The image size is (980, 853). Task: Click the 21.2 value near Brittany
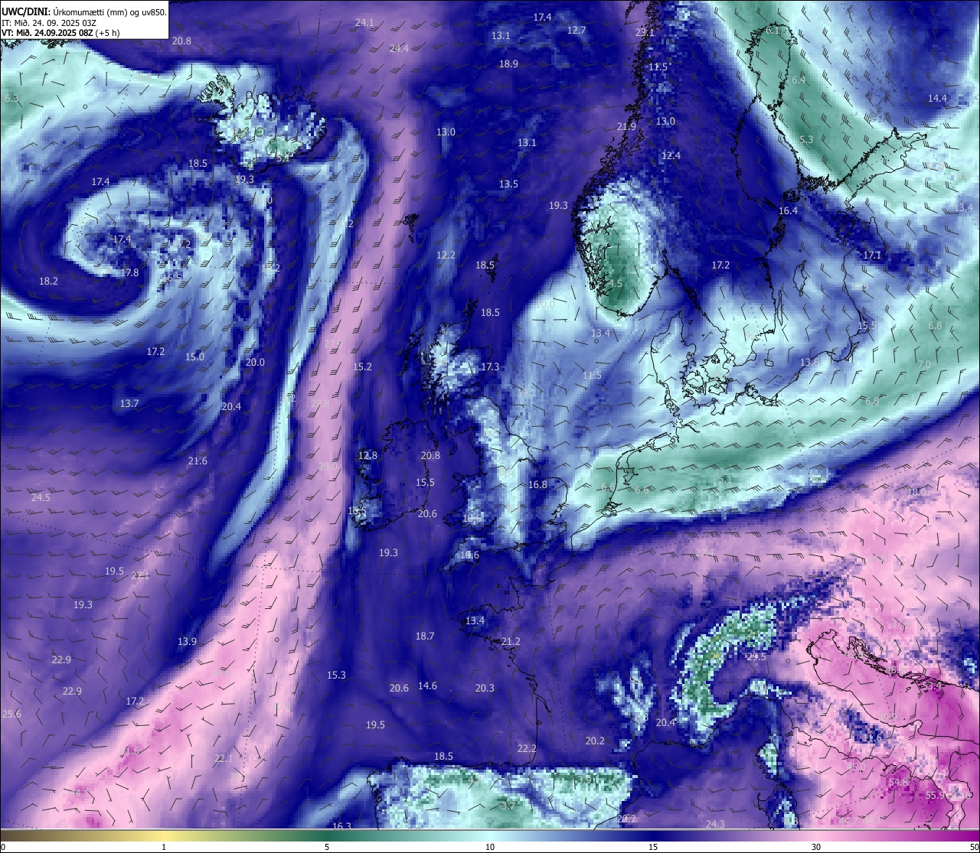click(511, 642)
